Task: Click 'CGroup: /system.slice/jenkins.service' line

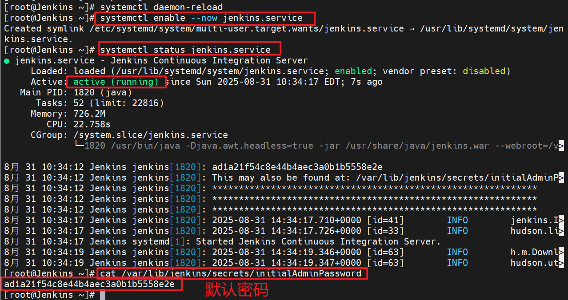Action: tap(129, 135)
